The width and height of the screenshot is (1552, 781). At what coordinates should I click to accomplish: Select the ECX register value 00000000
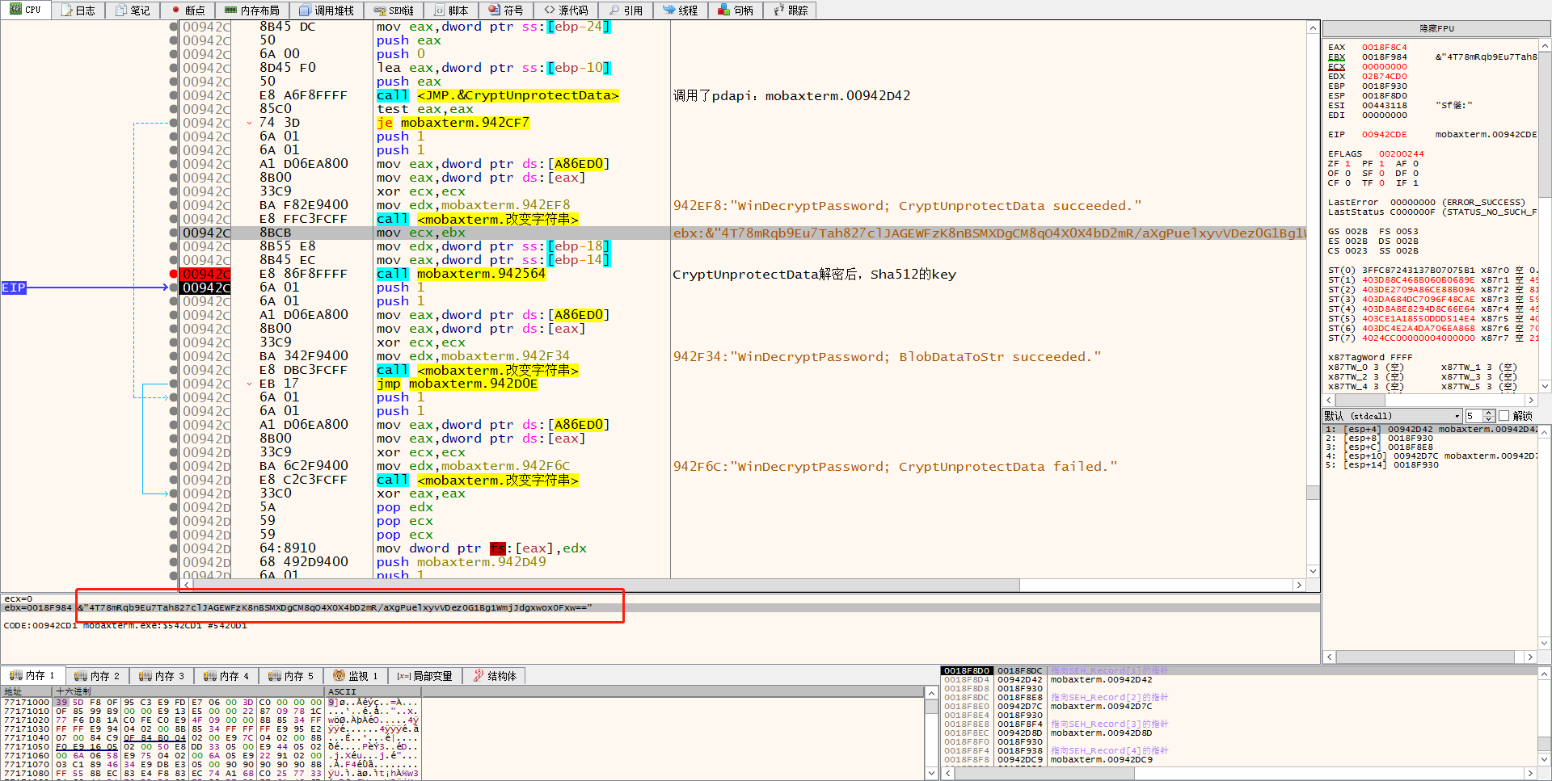coord(1384,67)
